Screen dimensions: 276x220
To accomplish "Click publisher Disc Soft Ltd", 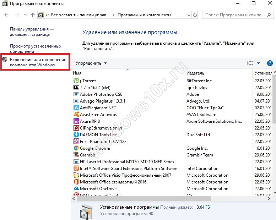I will (198, 135).
